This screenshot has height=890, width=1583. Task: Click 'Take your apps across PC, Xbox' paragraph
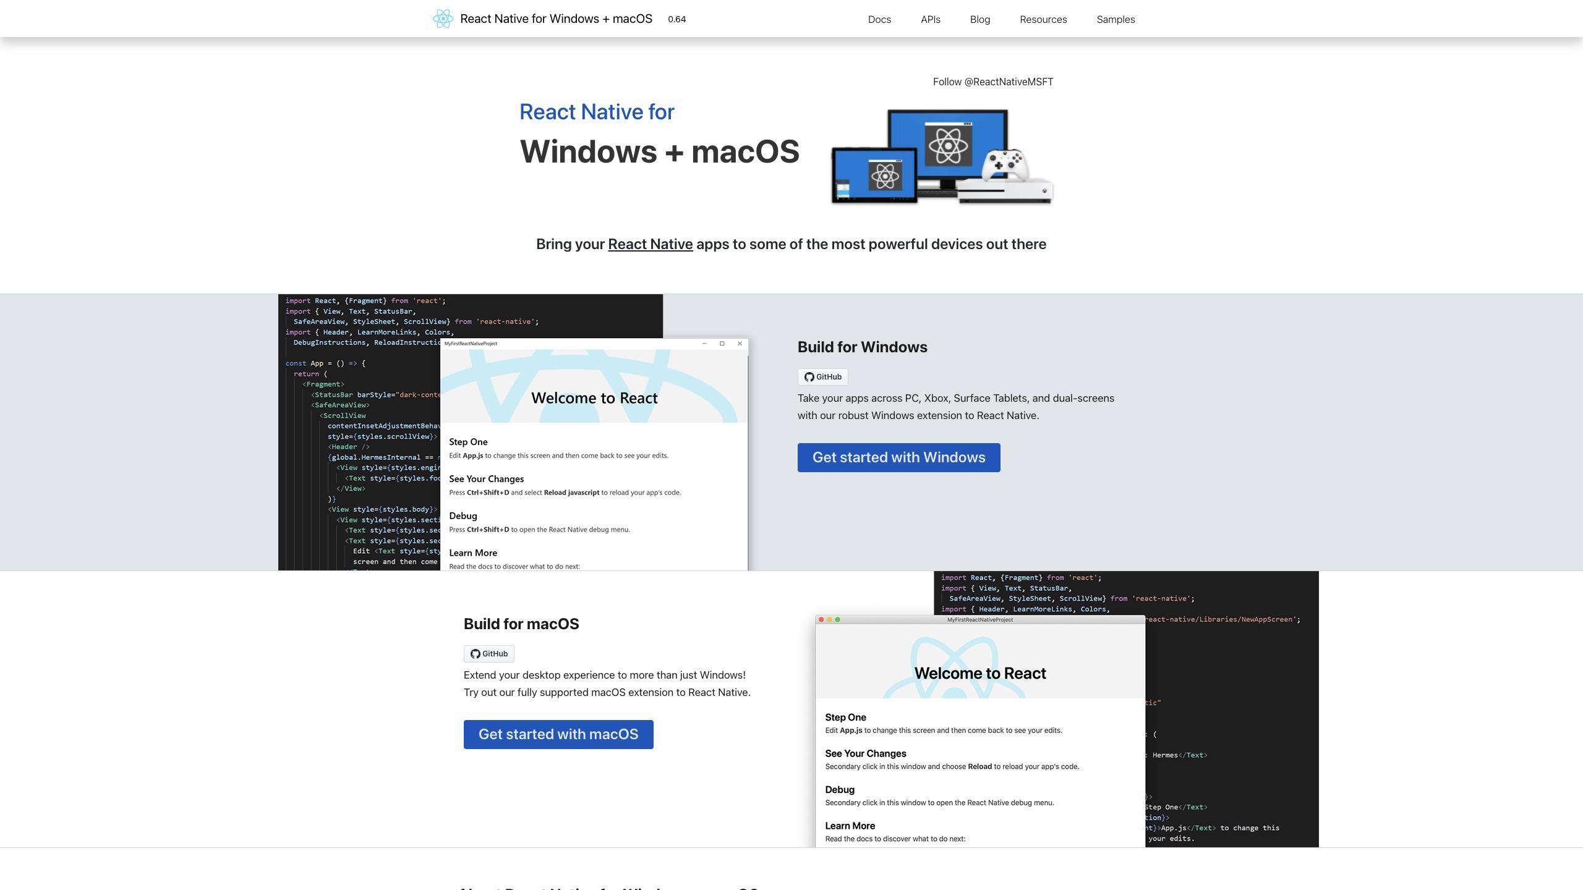[956, 407]
